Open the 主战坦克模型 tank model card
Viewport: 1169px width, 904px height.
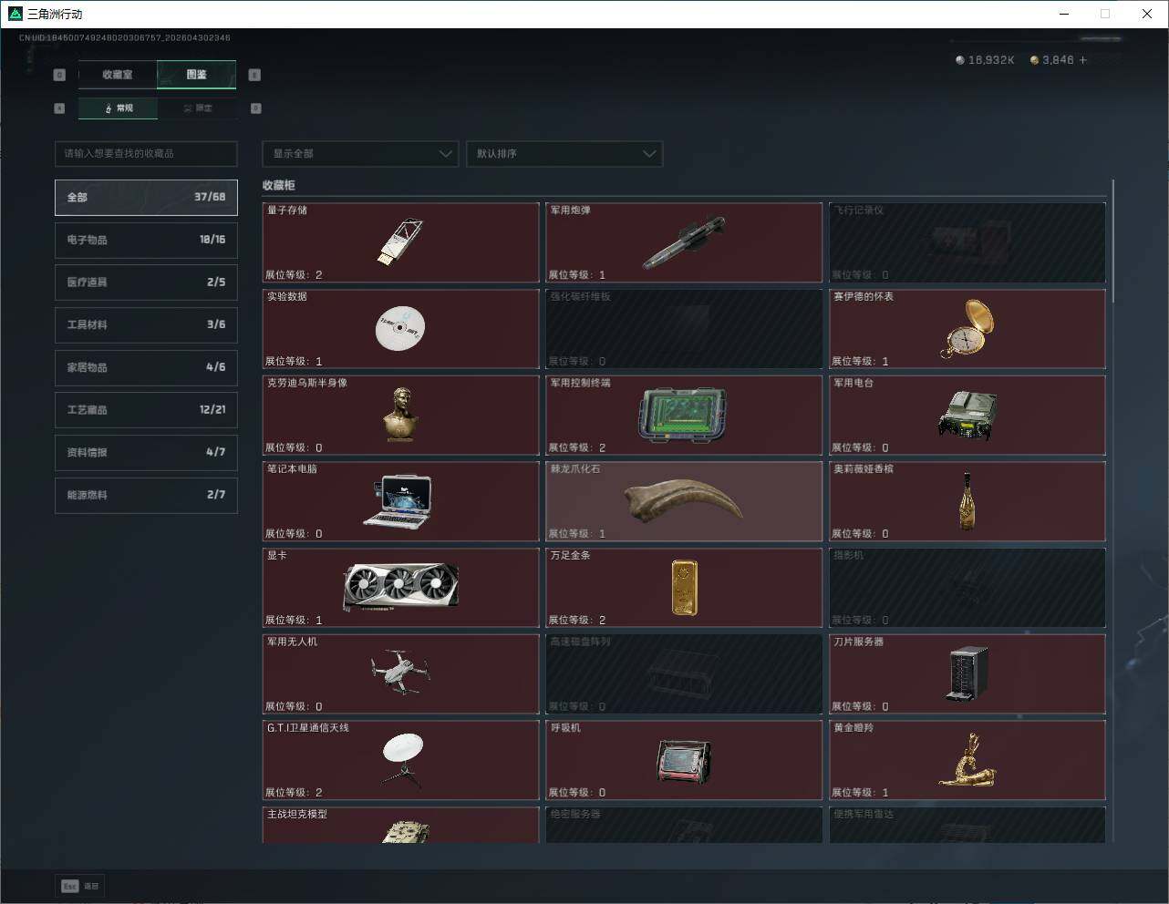click(401, 826)
